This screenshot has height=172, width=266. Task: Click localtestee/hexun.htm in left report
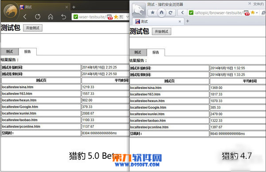19,100
